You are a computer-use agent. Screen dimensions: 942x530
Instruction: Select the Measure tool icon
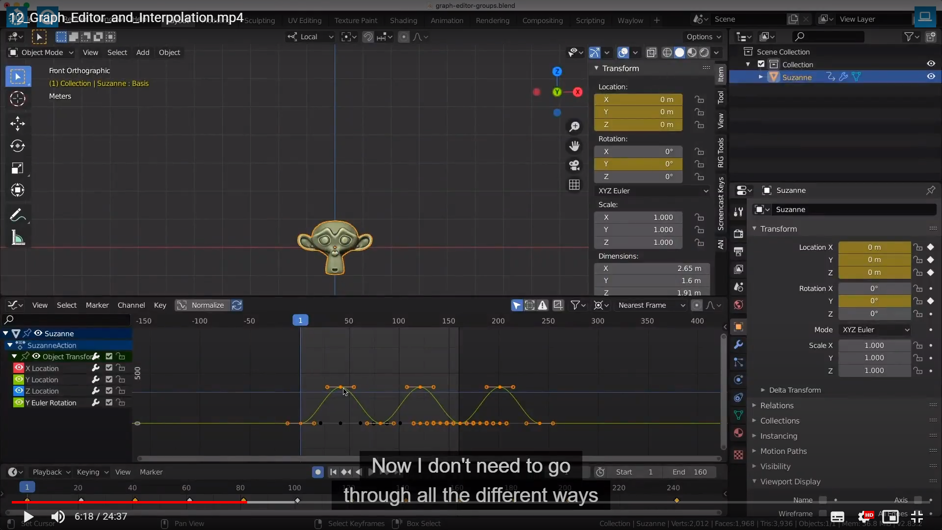[x=18, y=238]
